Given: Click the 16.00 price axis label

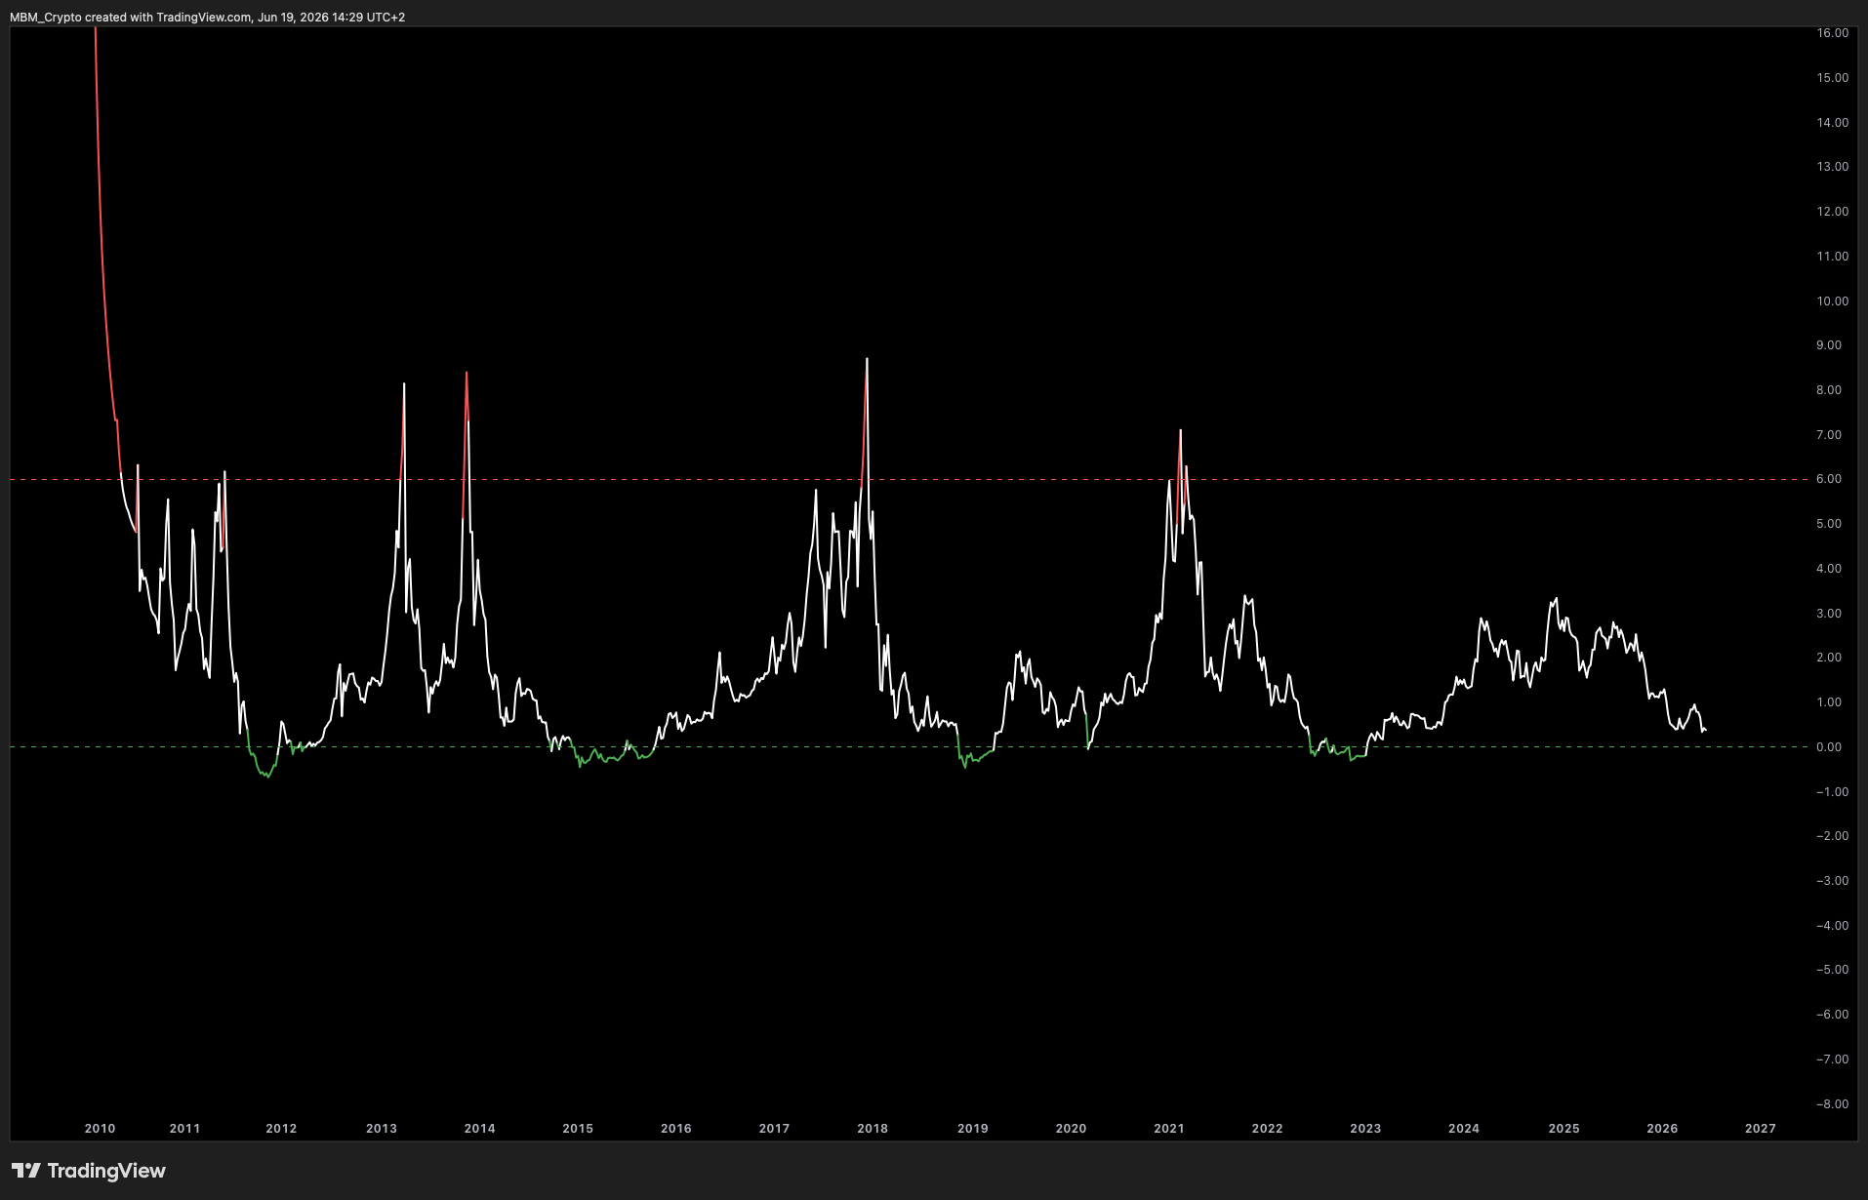Looking at the screenshot, I should 1832,33.
